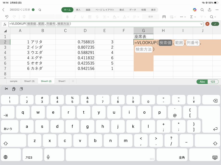Switch to the 数式 ribbon tab
The image size is (221, 165).
pyautogui.click(x=122, y=10)
